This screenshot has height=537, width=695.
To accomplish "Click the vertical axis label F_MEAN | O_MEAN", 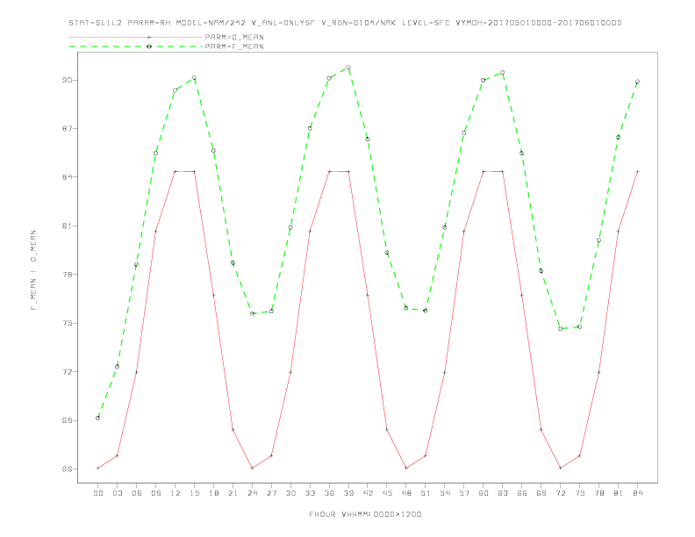I will pos(33,270).
